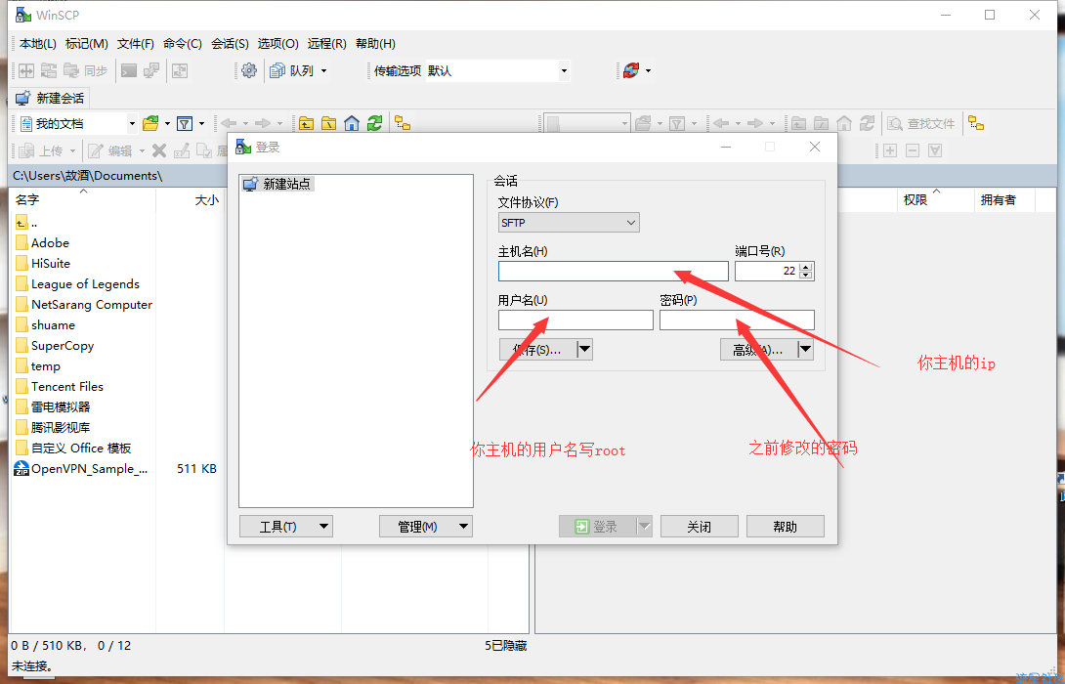Click the Queue (队列) toolbar button
Screen dimensions: 1065x684
pos(292,70)
